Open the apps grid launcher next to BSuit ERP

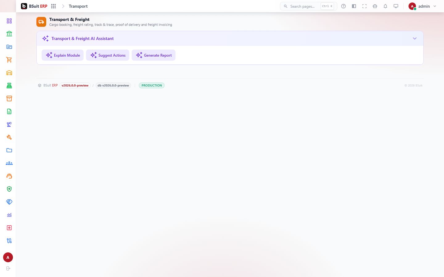click(x=53, y=6)
